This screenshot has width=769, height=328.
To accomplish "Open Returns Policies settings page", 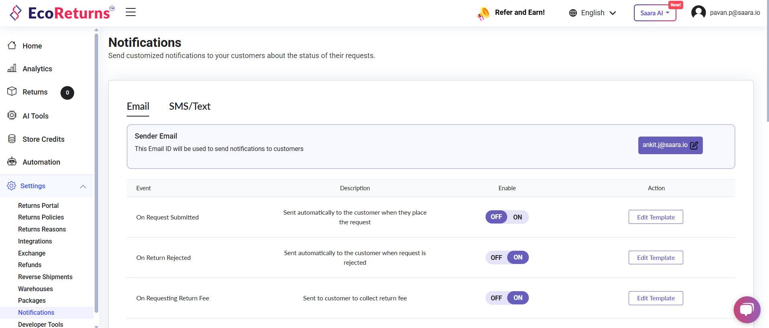I will coord(41,217).
